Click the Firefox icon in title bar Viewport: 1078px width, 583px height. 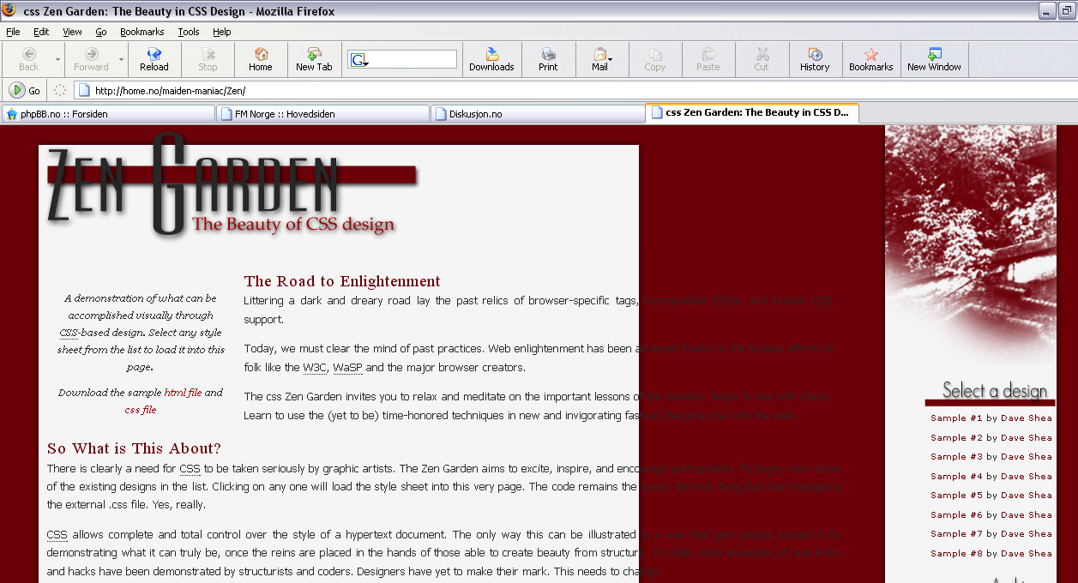9,10
